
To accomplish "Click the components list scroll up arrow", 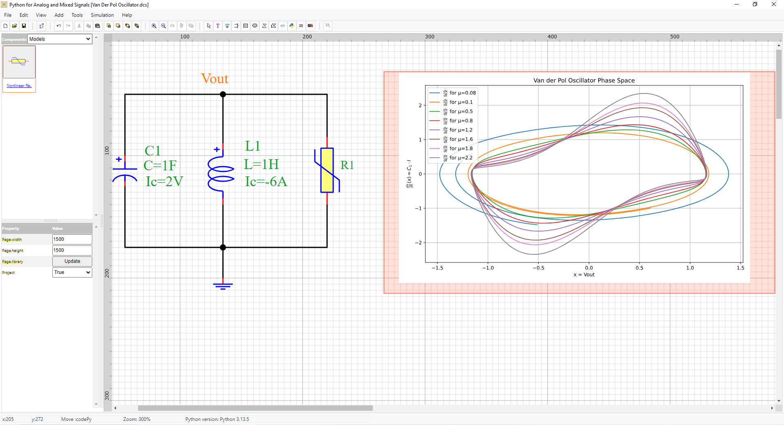I will pyautogui.click(x=96, y=37).
